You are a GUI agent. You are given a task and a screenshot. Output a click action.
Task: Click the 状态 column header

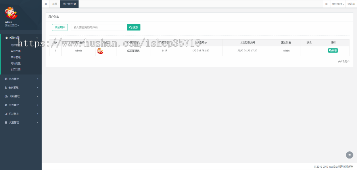(x=309, y=42)
